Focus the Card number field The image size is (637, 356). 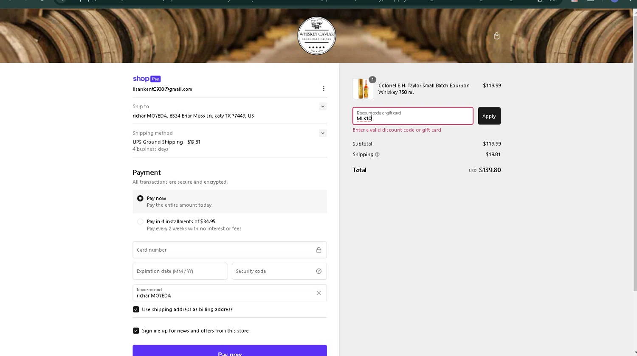click(230, 250)
